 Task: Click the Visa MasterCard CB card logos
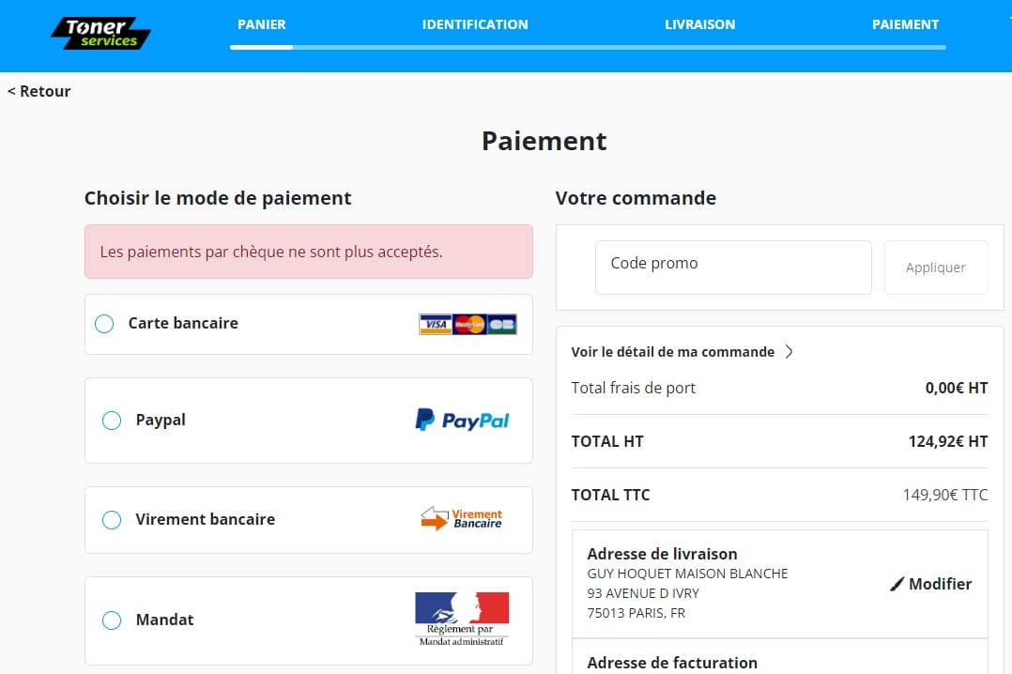click(x=468, y=325)
